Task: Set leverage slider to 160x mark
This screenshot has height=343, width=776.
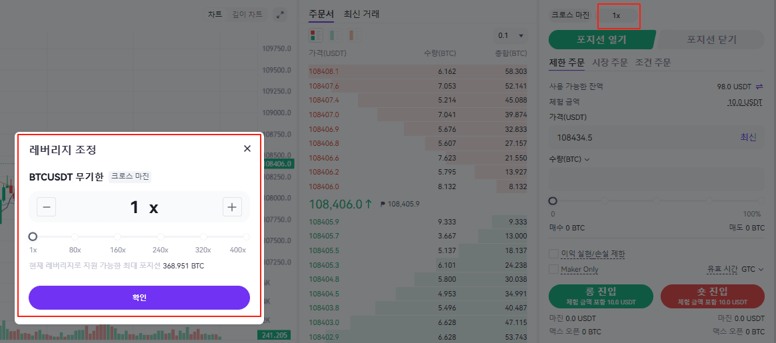Action: click(x=117, y=237)
